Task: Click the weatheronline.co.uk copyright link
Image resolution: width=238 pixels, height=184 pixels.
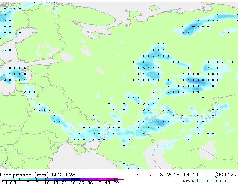Action: click(x=206, y=181)
